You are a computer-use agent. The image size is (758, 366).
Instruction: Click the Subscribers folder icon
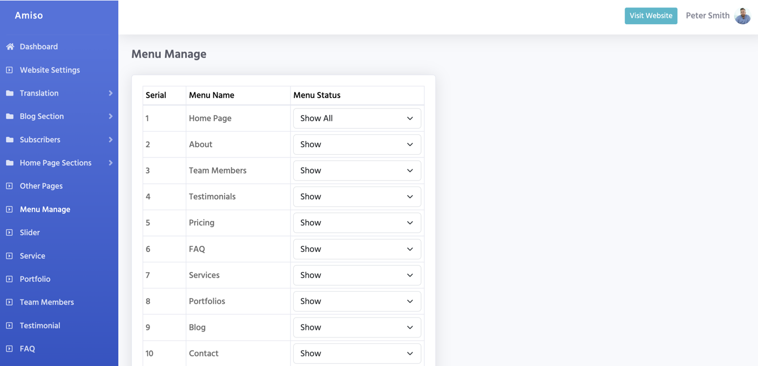click(x=10, y=140)
